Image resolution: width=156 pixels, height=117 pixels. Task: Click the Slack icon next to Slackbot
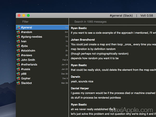18,83
